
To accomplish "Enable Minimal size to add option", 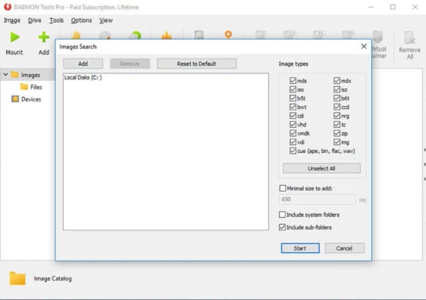I will [x=282, y=188].
